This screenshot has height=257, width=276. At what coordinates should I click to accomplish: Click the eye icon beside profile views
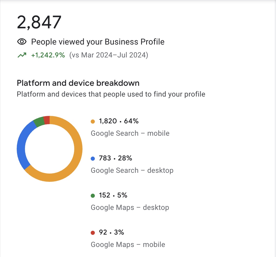click(22, 42)
